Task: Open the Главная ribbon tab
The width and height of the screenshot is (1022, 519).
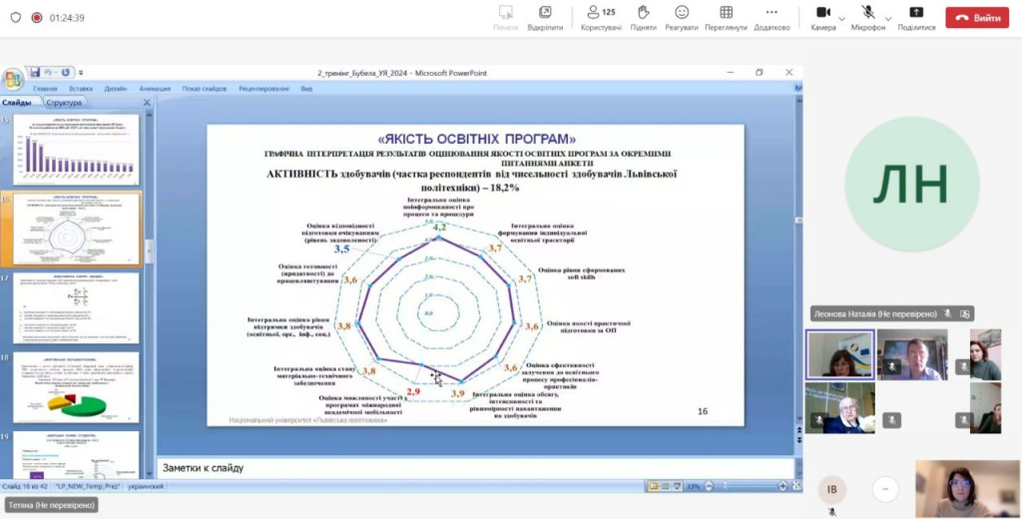Action: 45,89
